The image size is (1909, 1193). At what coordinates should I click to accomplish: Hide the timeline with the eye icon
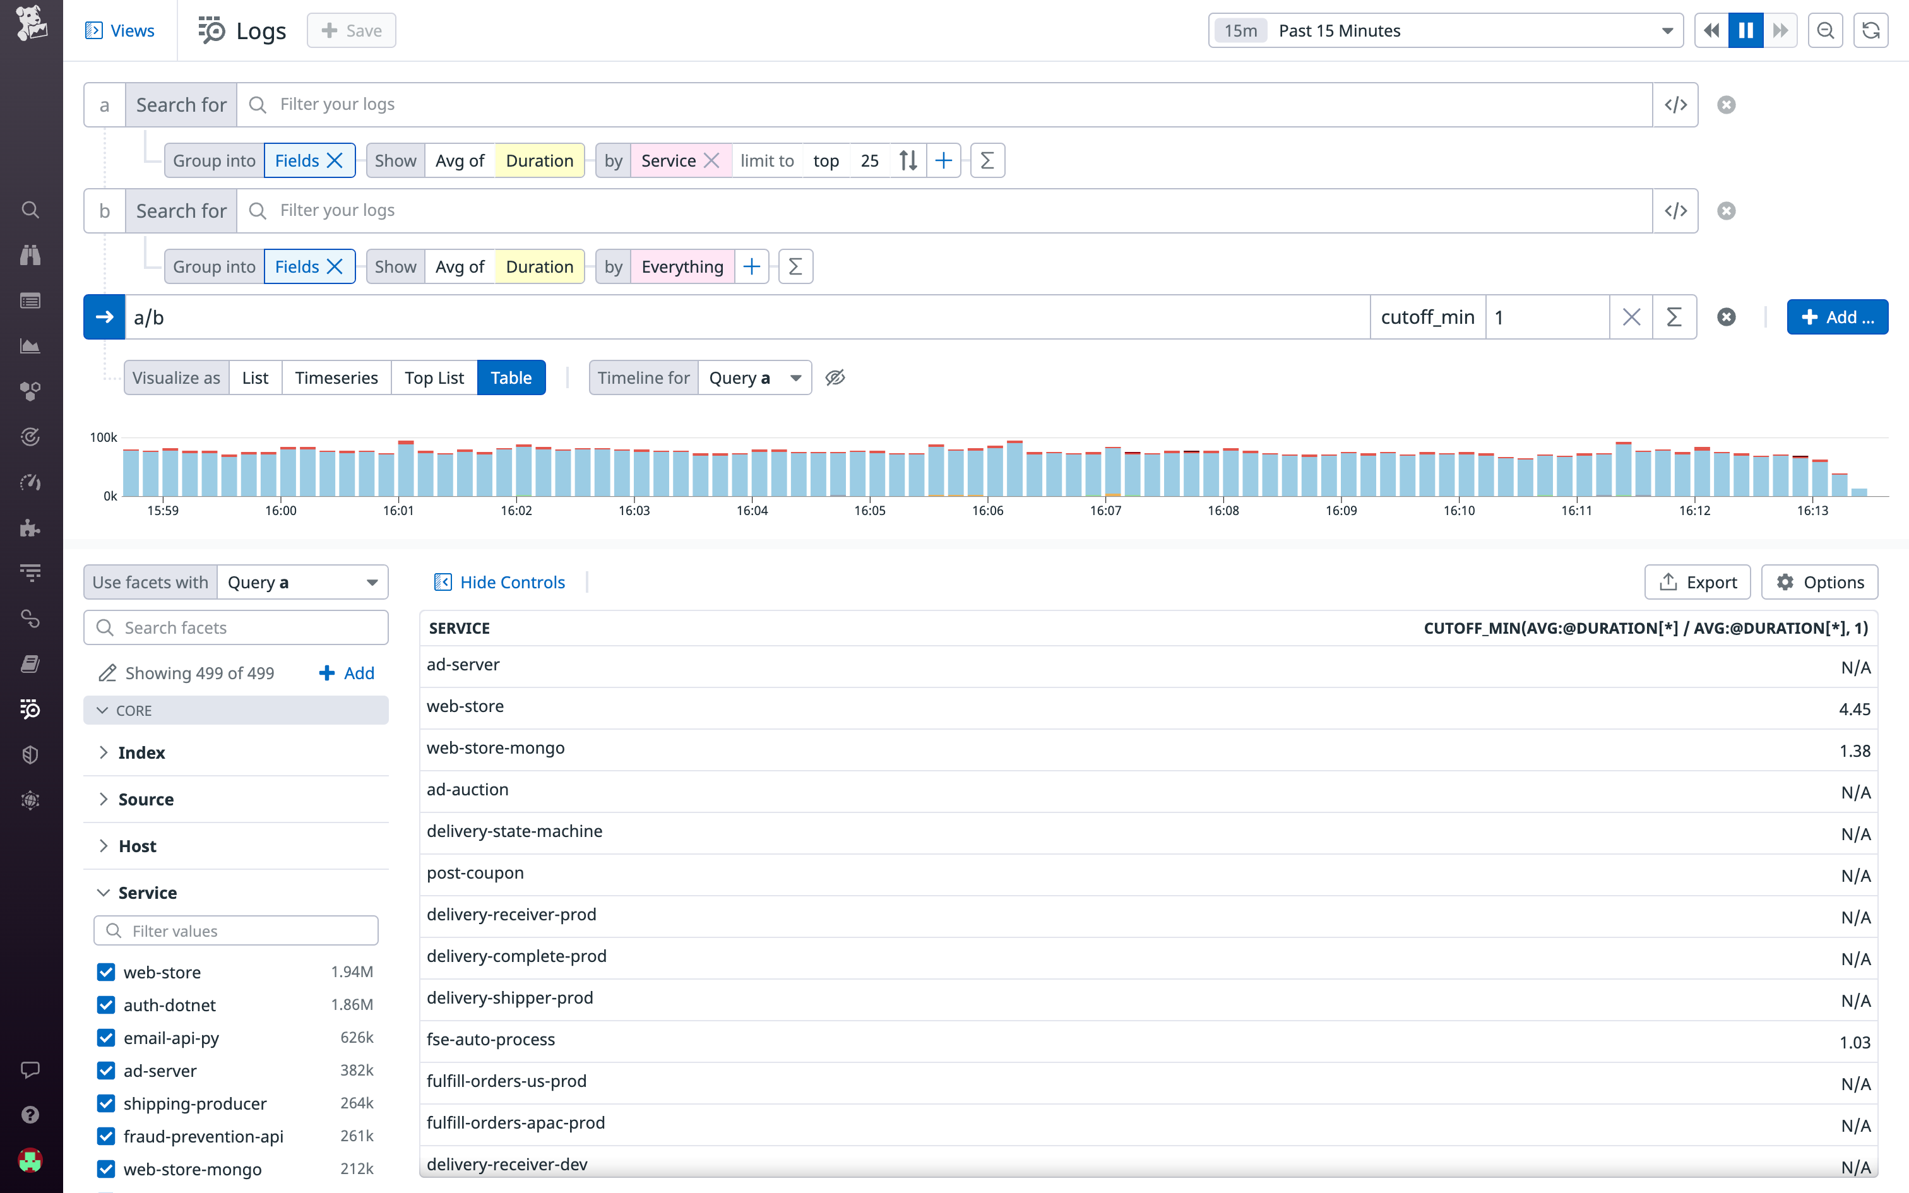835,377
